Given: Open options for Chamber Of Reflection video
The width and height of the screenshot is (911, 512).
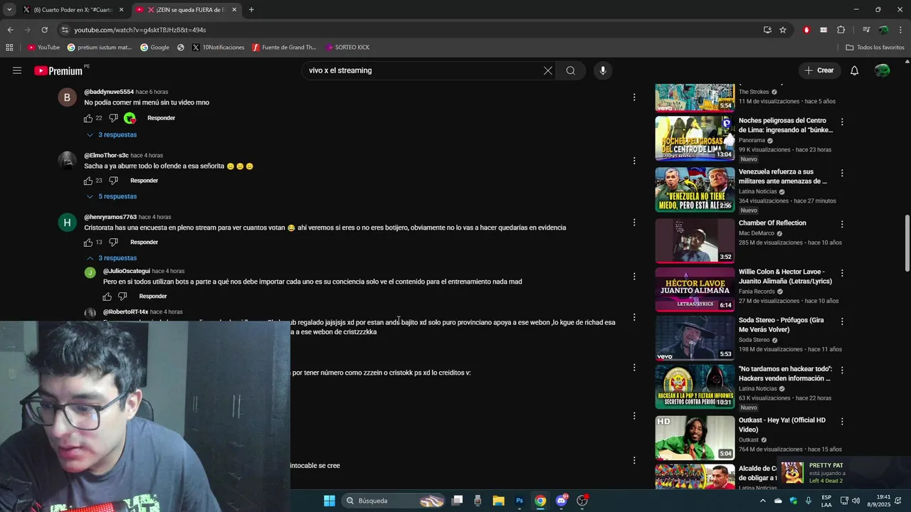Looking at the screenshot, I should point(842,224).
